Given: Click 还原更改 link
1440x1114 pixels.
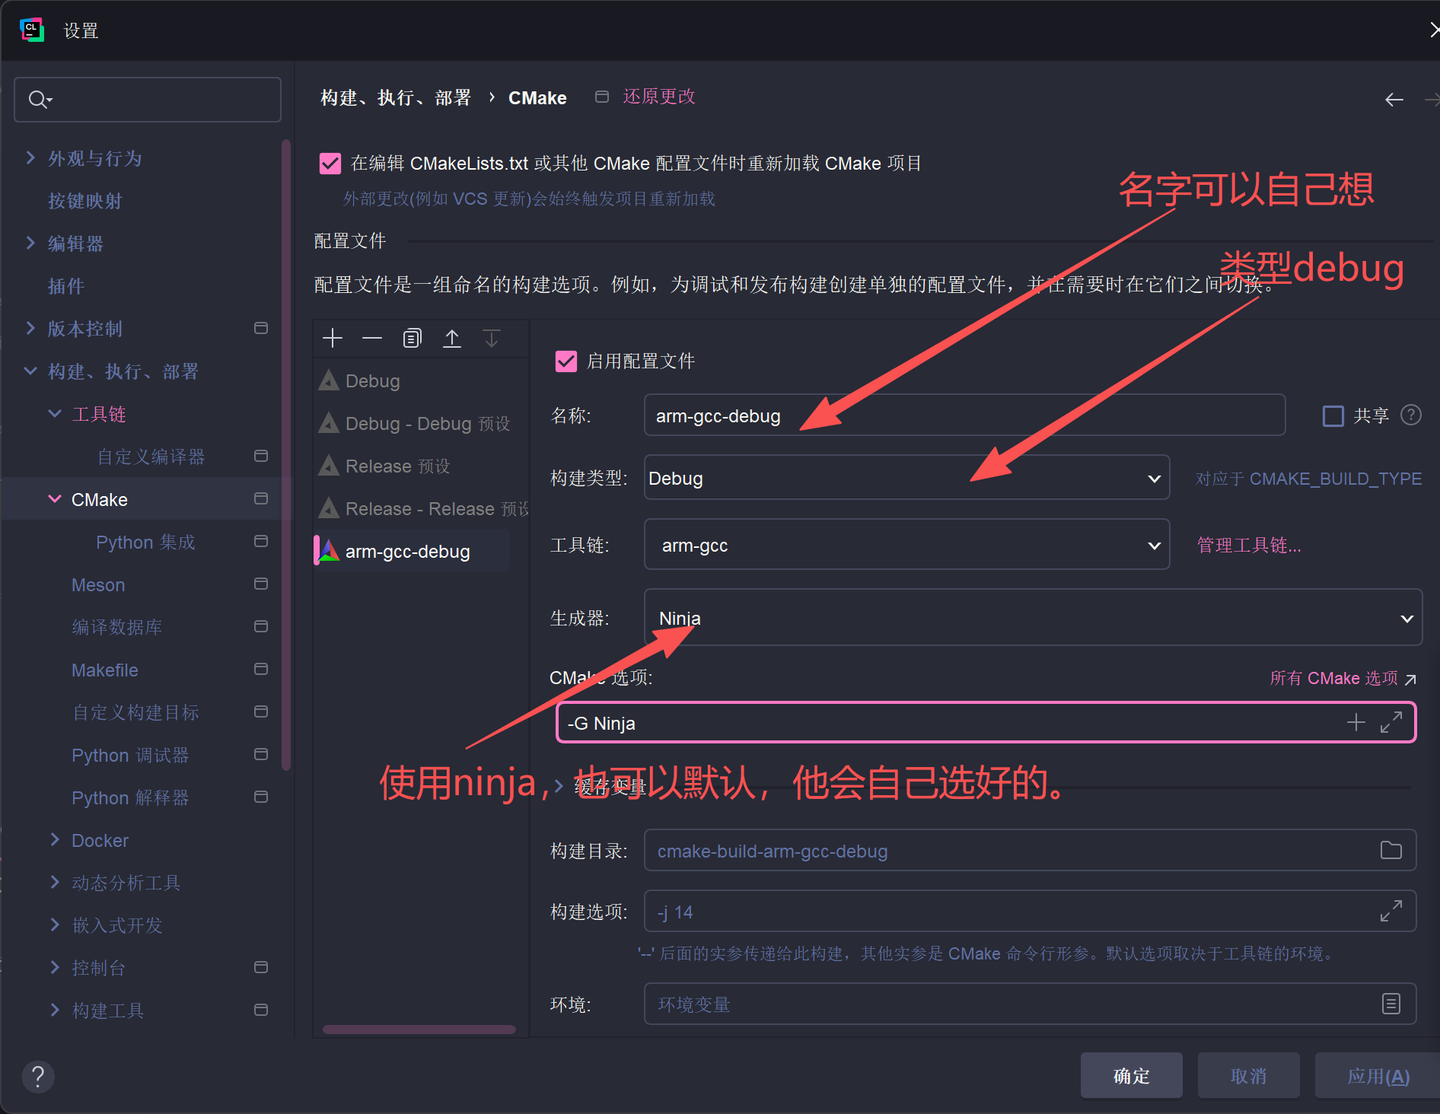Looking at the screenshot, I should tap(659, 97).
